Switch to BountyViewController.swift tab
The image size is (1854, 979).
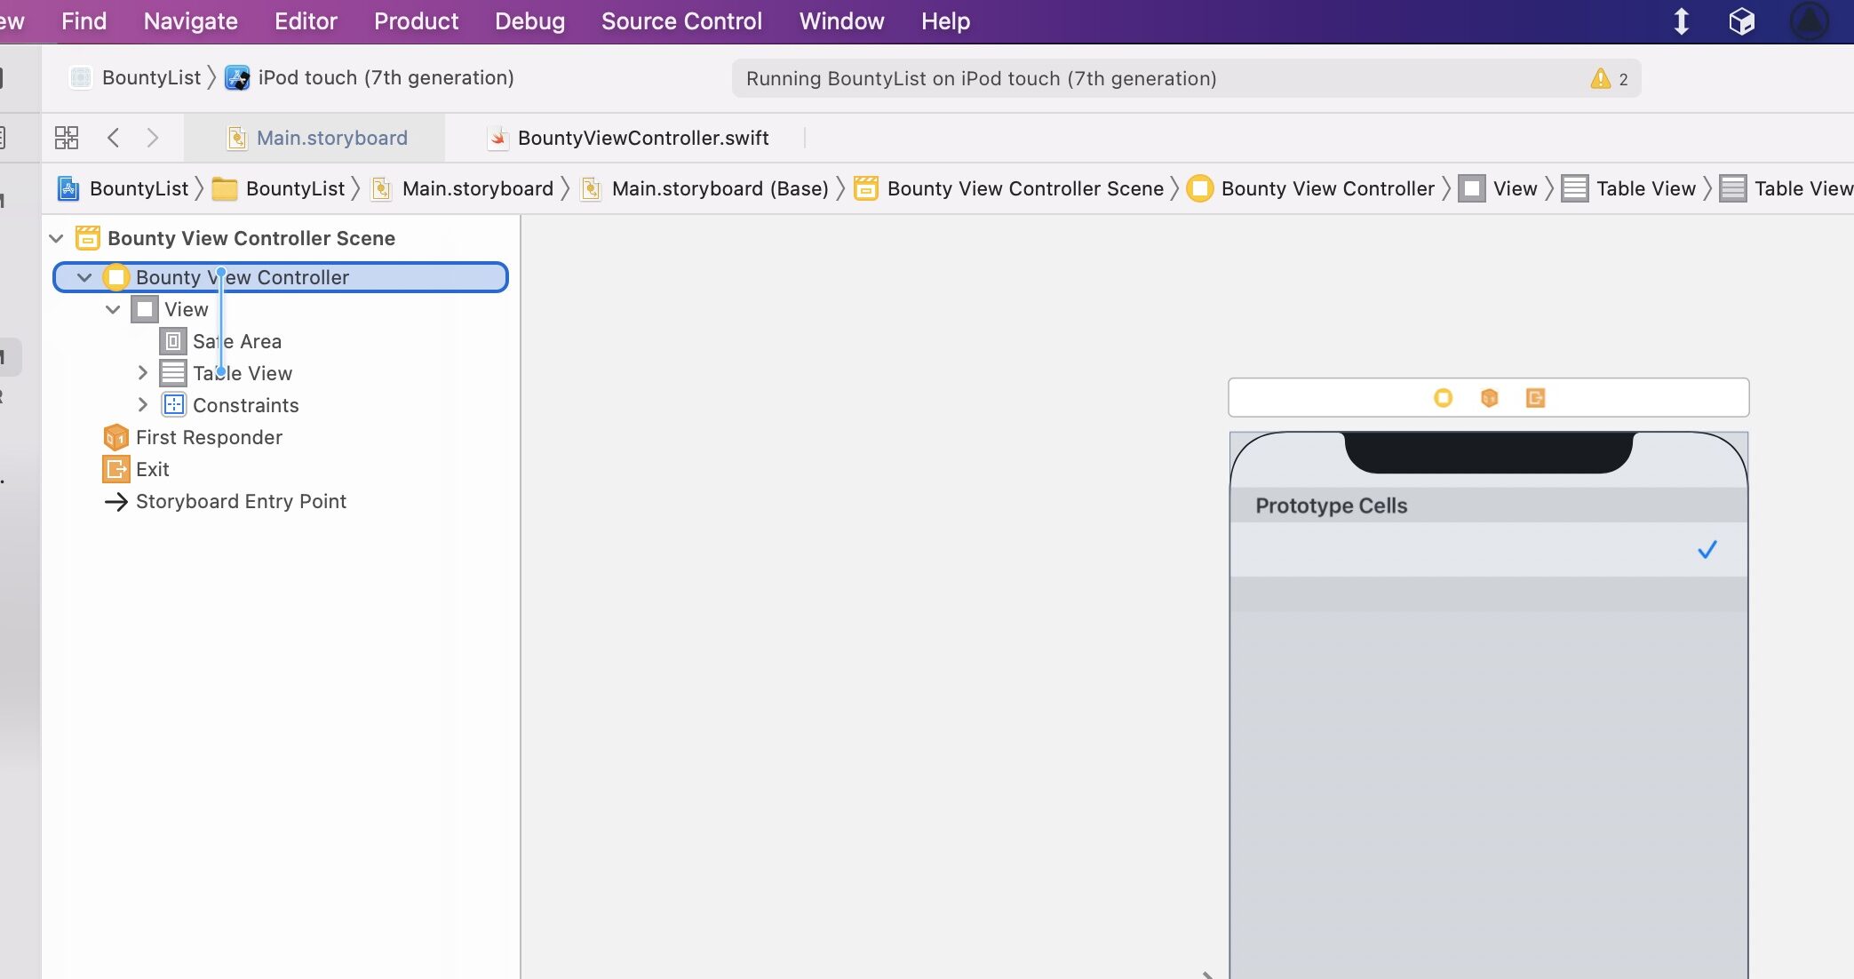point(642,138)
